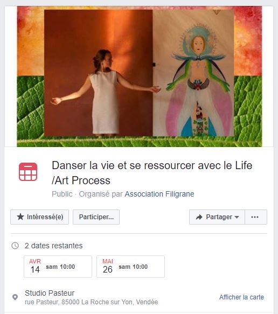Click the Public privacy label
Viewport: 278px width, 314px height.
62,194
